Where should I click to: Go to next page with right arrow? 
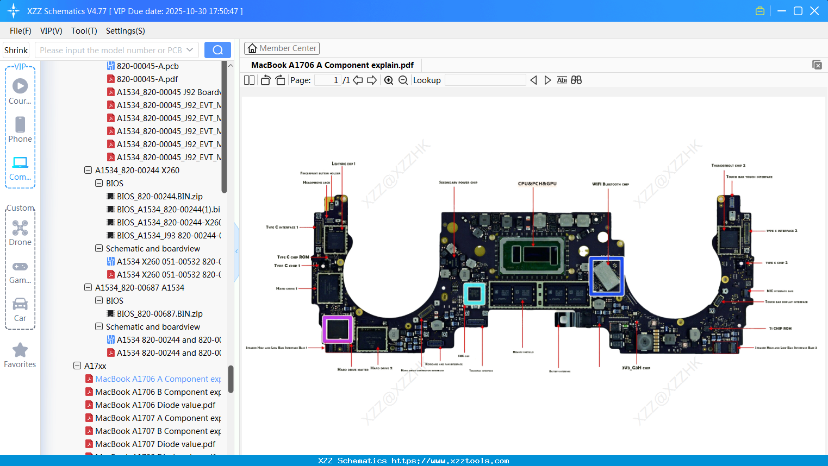(x=372, y=80)
